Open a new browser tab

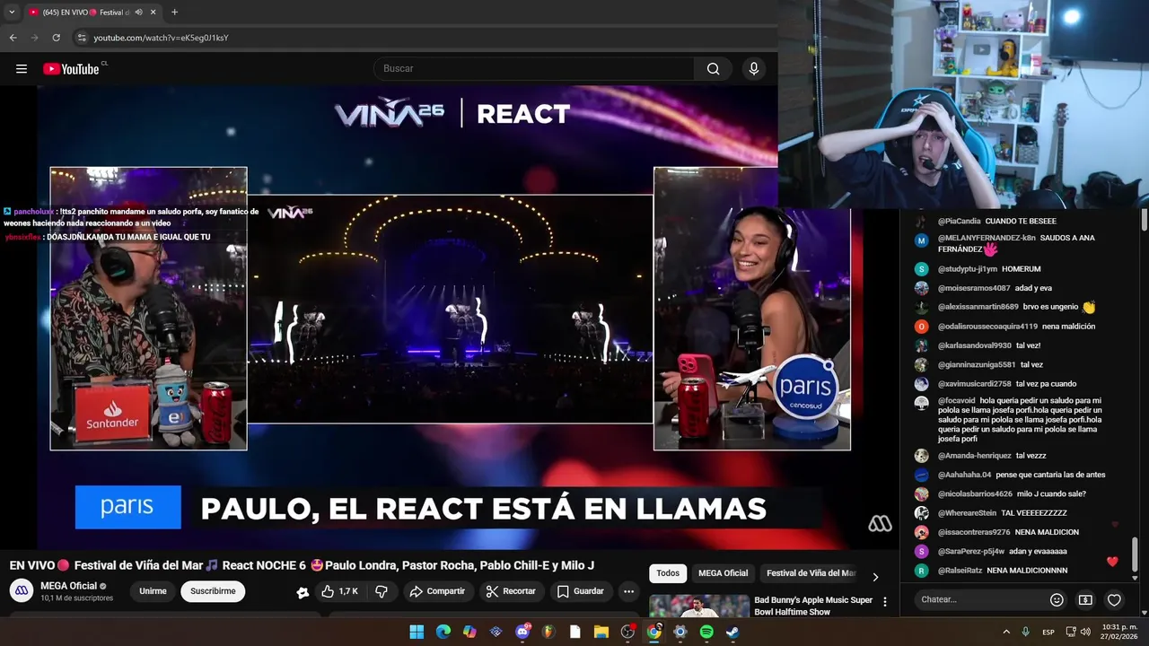pos(174,13)
